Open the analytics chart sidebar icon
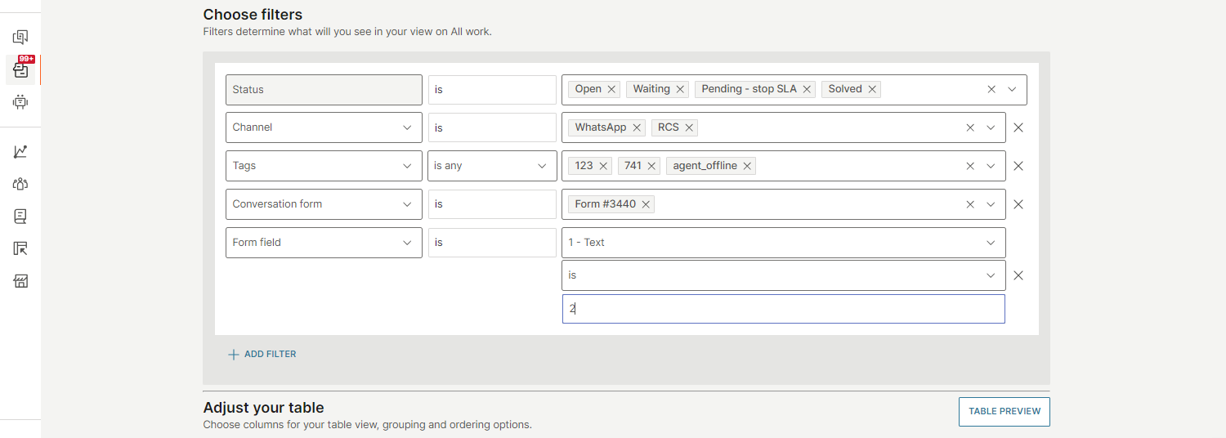Image resolution: width=1226 pixels, height=438 pixels. point(20,151)
